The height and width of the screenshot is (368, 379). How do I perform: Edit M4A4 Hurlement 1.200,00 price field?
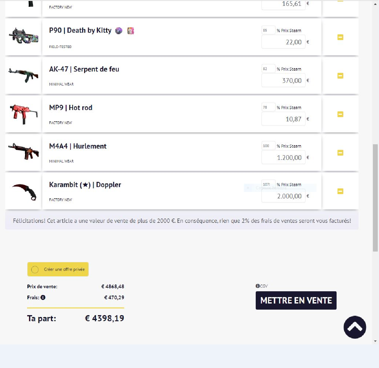pyautogui.click(x=283, y=157)
